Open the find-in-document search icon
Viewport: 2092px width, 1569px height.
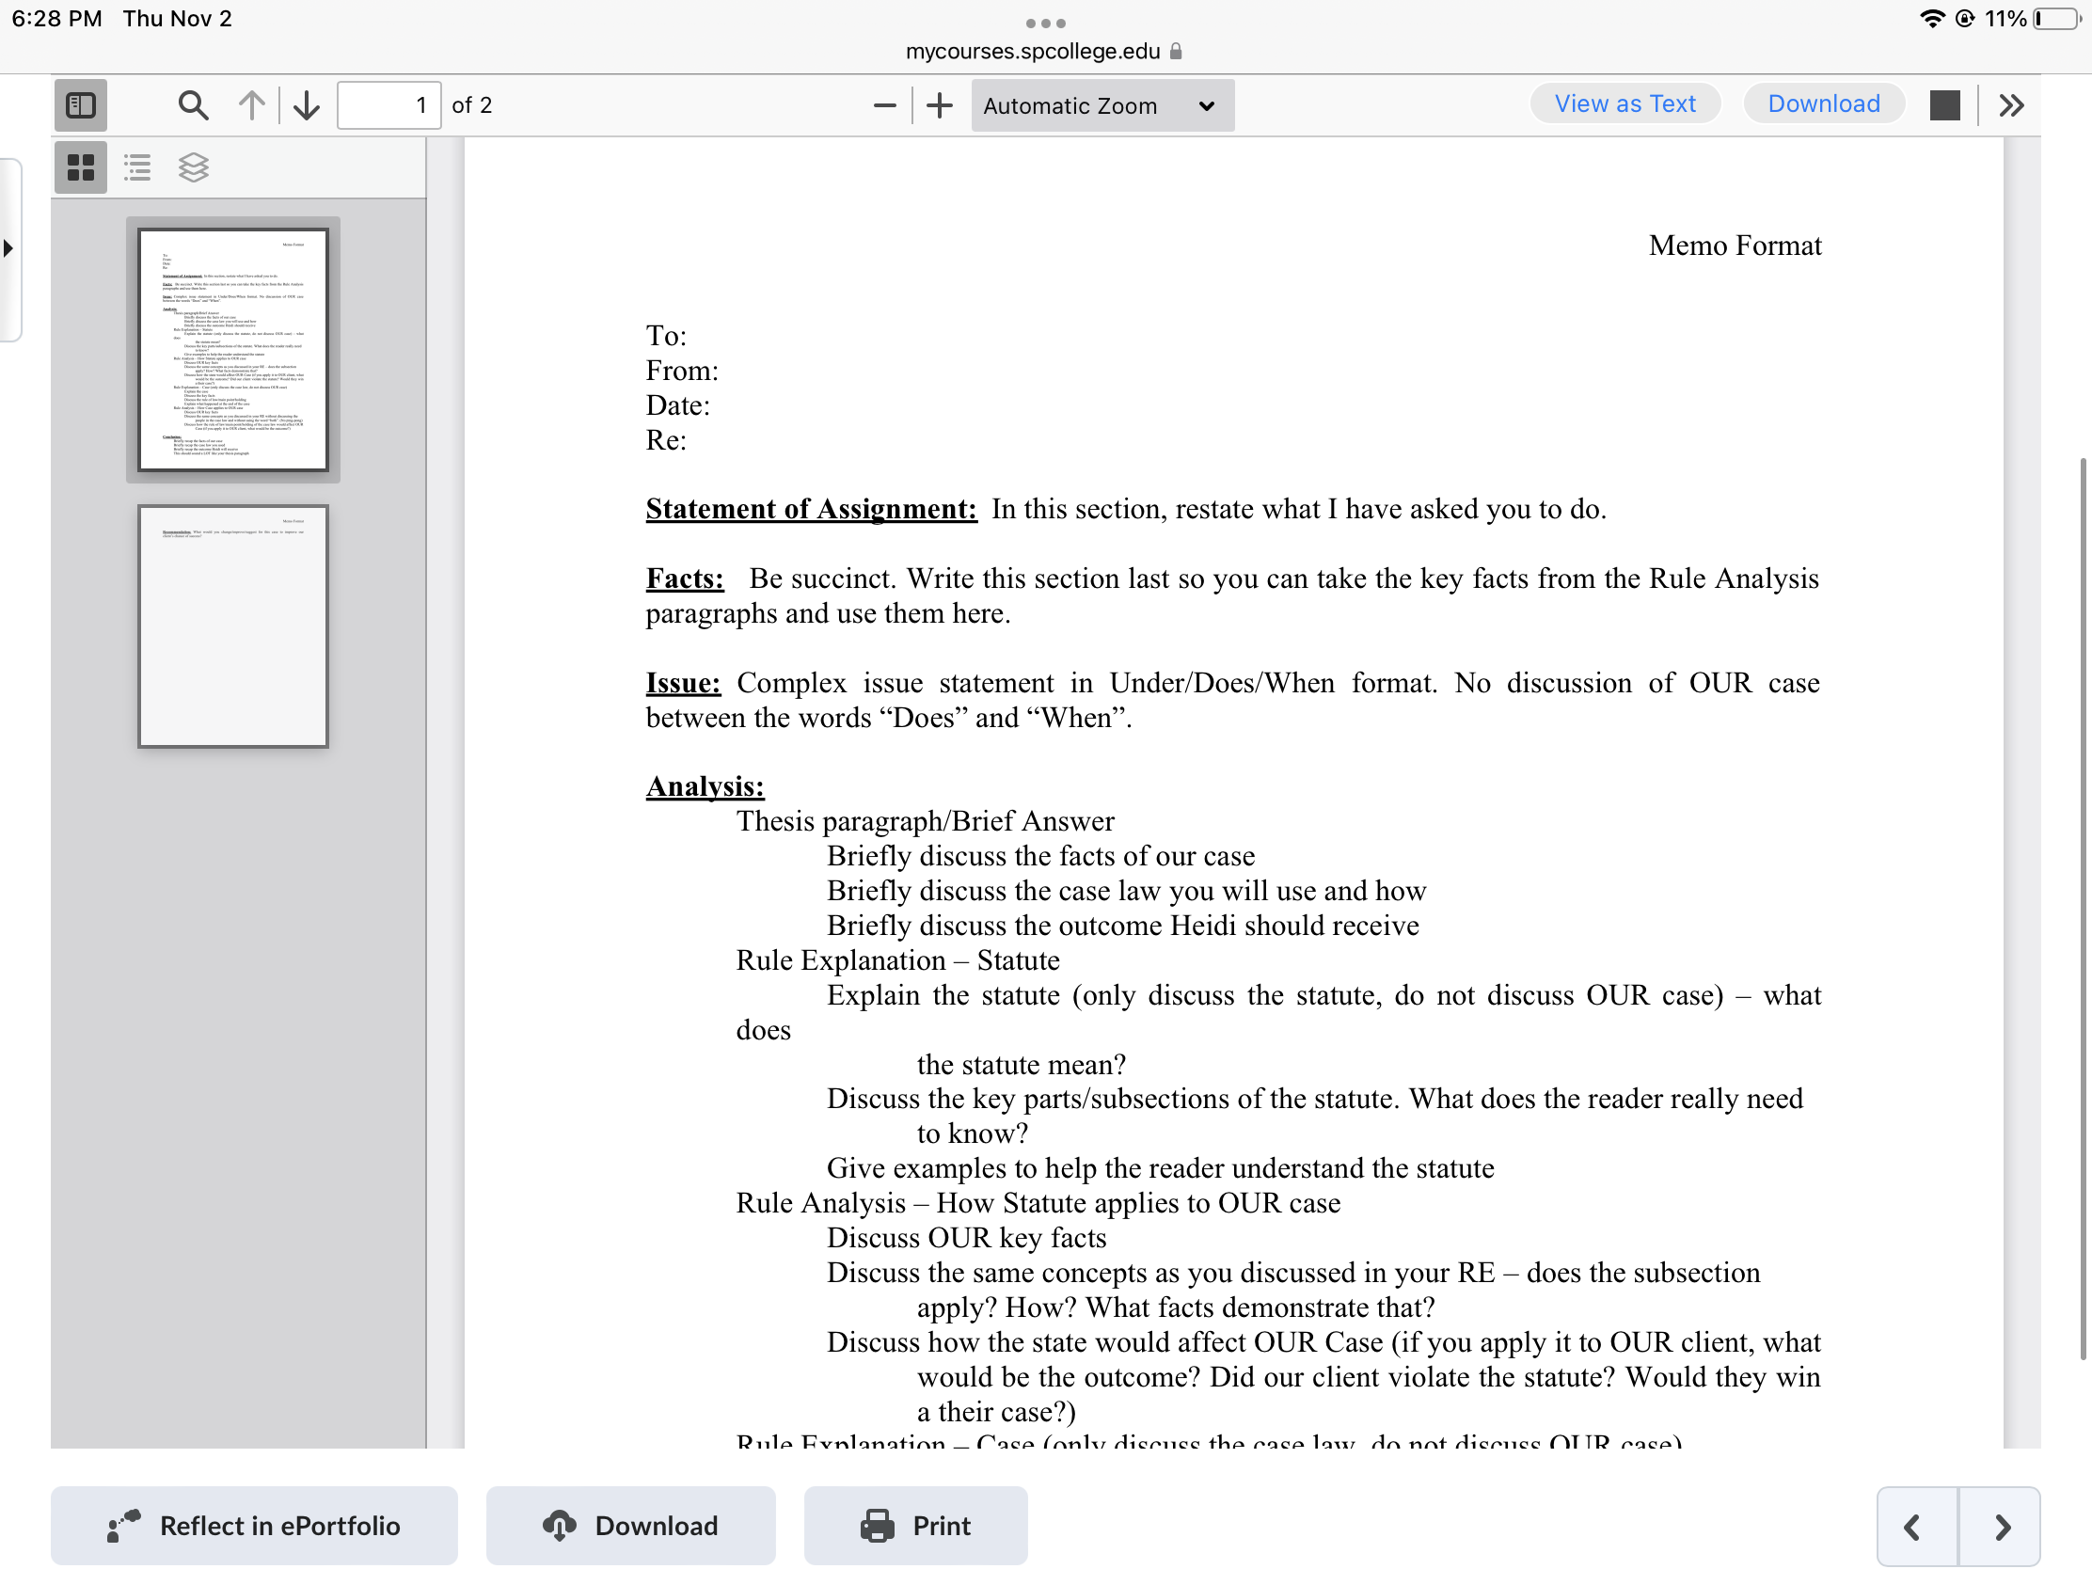(193, 105)
